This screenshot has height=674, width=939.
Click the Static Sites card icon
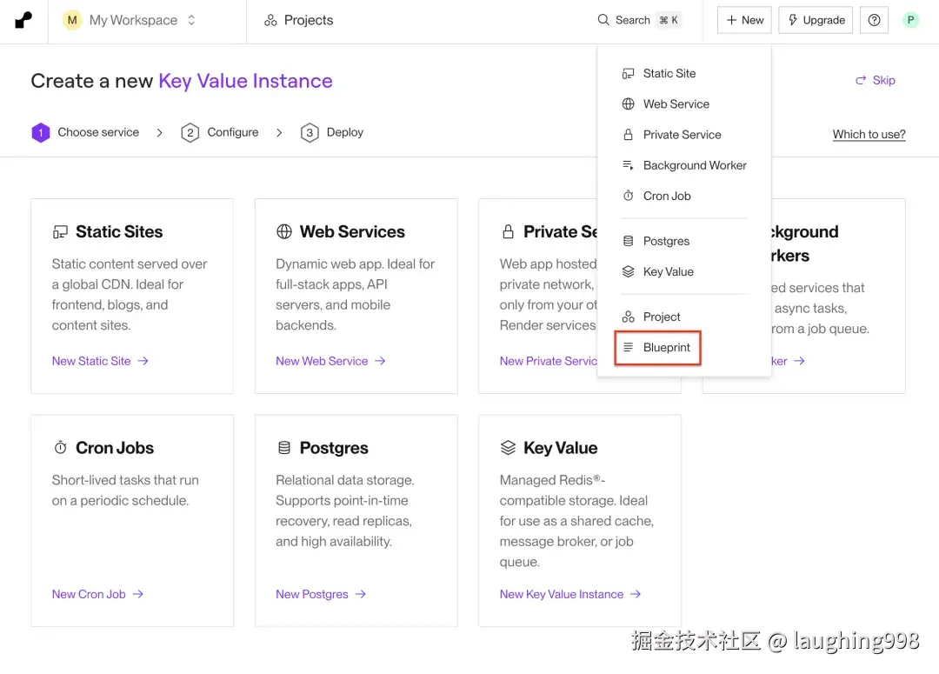pos(60,232)
